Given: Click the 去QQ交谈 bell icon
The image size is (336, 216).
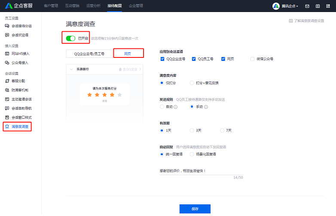Looking at the screenshot, I should click(x=120, y=69).
